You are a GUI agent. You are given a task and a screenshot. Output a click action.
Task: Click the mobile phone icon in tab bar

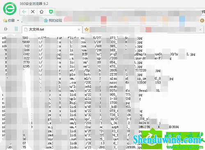[16, 29]
